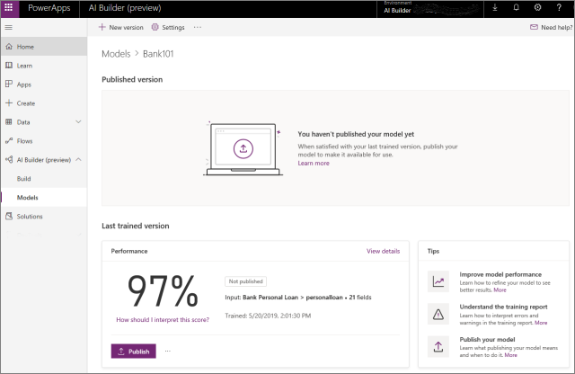Click the Improve model performance chart icon
This screenshot has height=374, width=575.
tap(438, 281)
